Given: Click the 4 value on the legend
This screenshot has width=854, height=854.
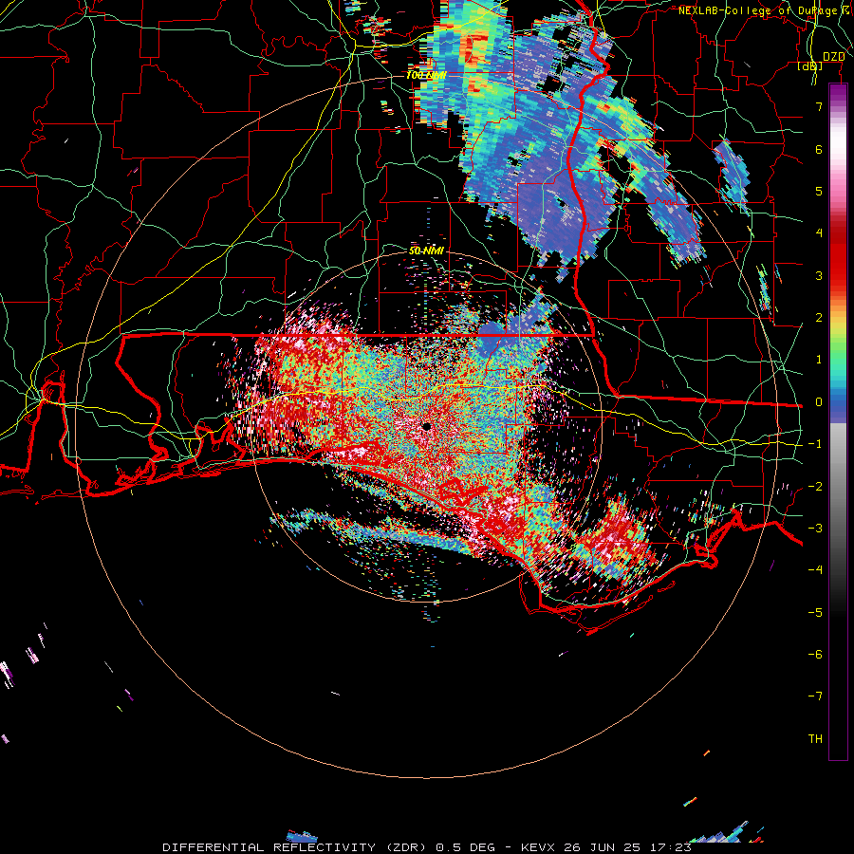Looking at the screenshot, I should point(819,233).
